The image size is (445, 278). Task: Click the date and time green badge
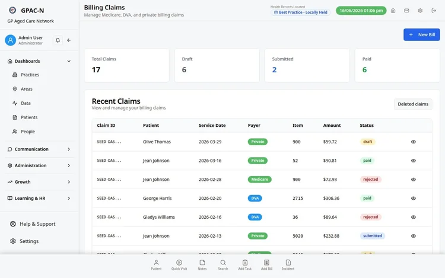[361, 11]
